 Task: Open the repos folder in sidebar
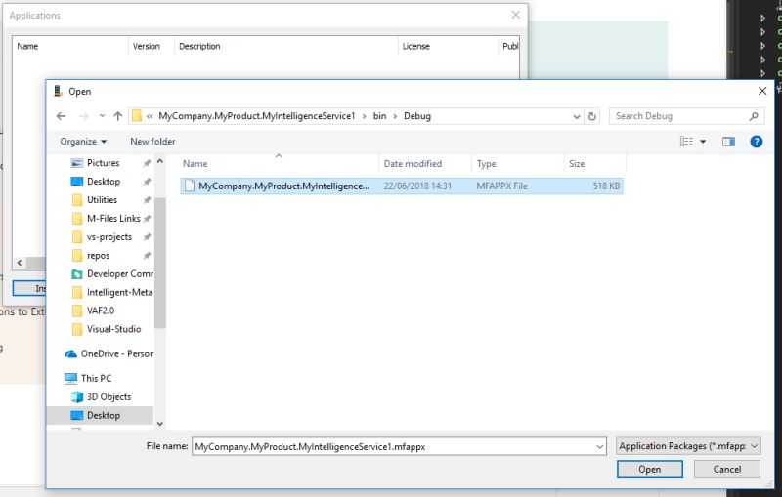coord(98,256)
